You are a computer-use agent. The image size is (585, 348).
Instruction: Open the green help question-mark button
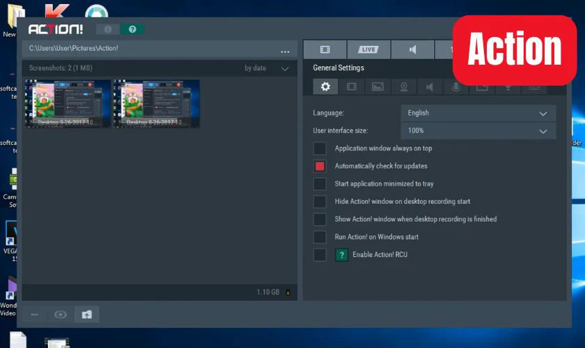tap(132, 29)
